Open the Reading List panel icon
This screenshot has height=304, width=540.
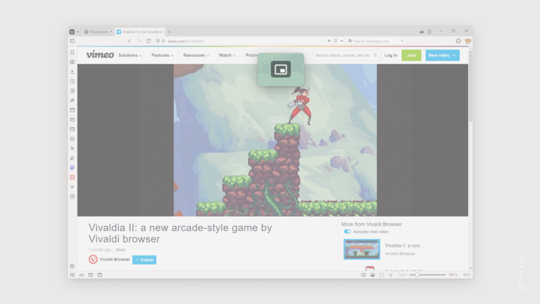click(72, 62)
